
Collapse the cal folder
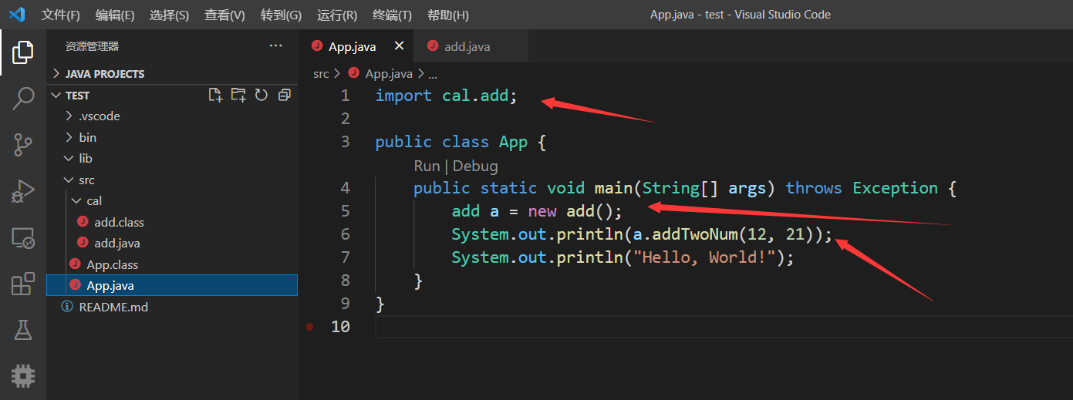(93, 201)
